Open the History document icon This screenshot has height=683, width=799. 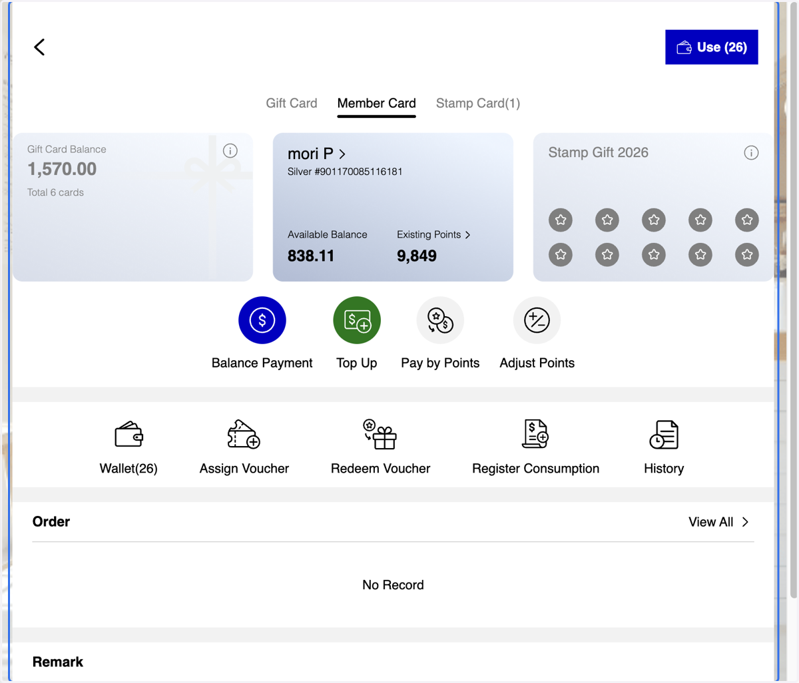coord(664,435)
